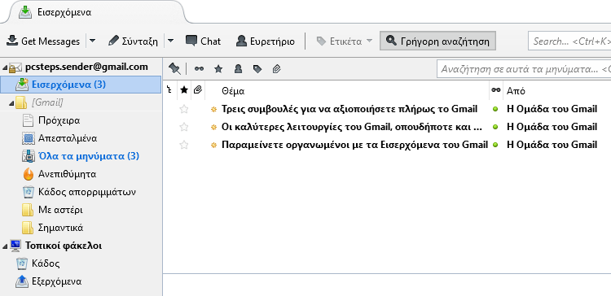Screen dimensions: 611x296
Task: Collapse pcsteps.sender@gmail.com account tree
Action: click(5, 67)
